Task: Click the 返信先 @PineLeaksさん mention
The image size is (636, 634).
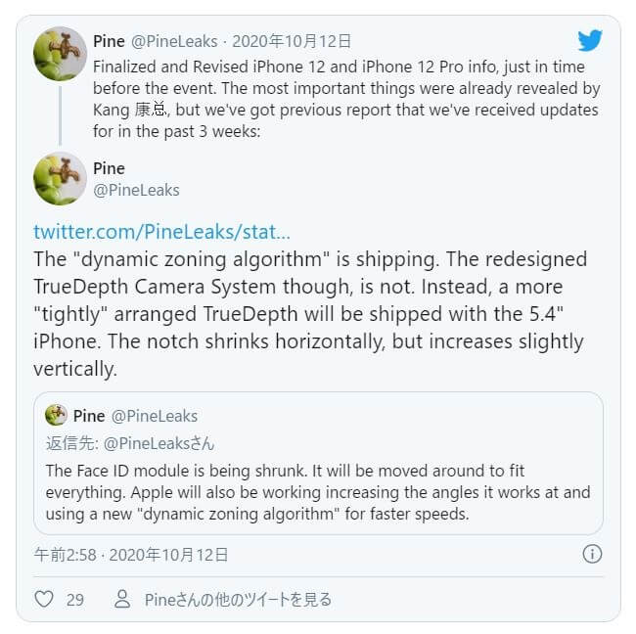Action: (130, 443)
